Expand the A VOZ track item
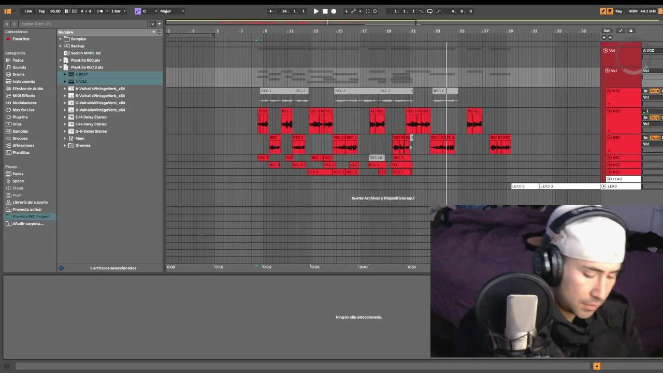The image size is (663, 373). point(65,82)
